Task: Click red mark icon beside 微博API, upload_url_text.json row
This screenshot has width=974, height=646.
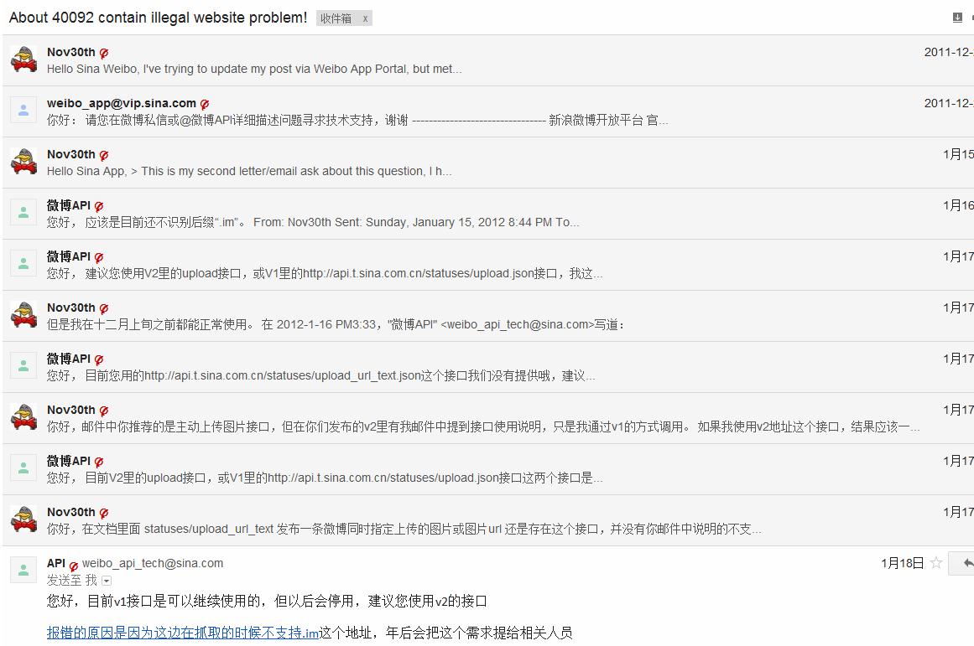Action: (99, 359)
